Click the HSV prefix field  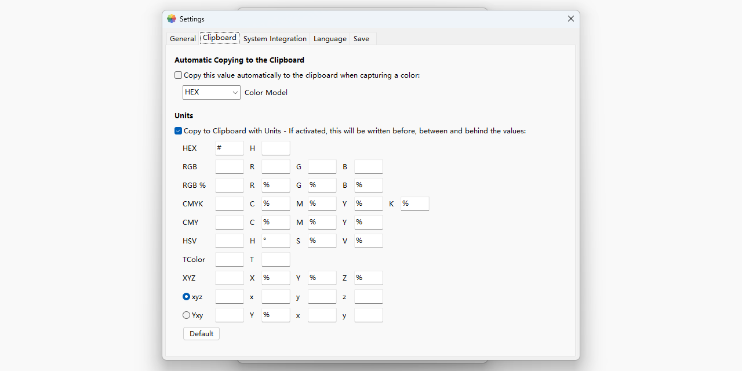click(x=230, y=241)
